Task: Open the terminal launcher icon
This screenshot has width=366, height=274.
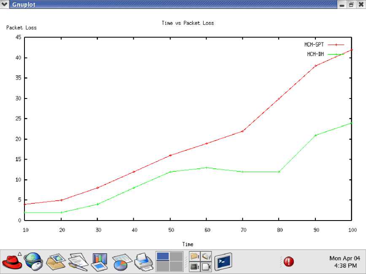Action: coord(223,262)
